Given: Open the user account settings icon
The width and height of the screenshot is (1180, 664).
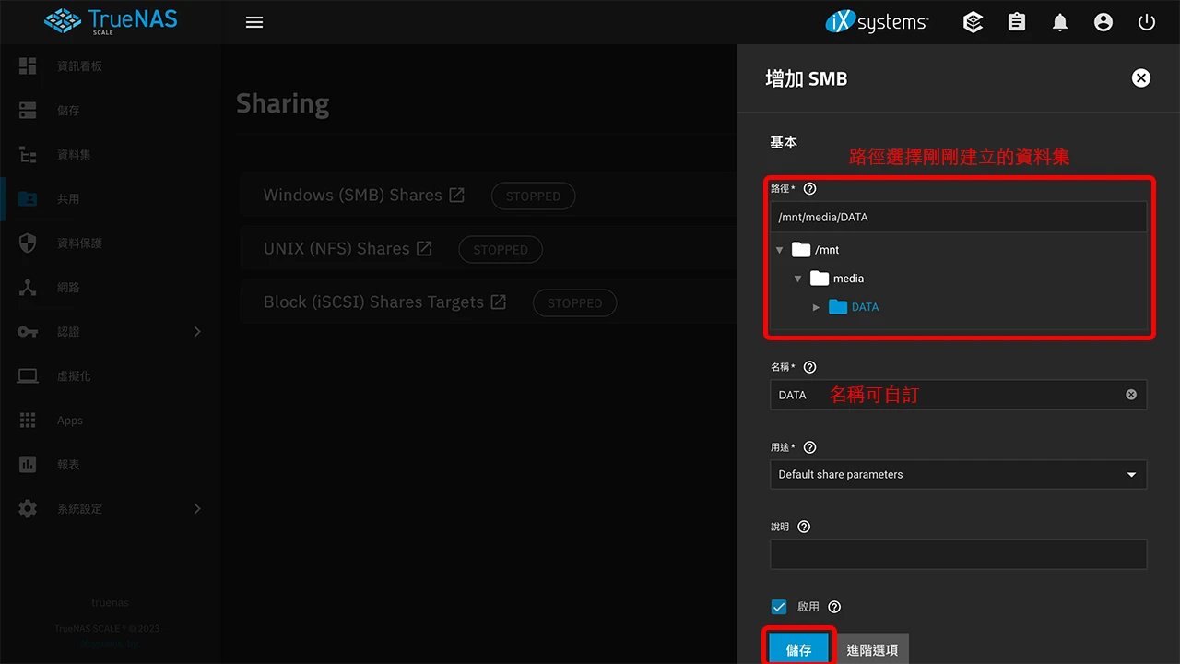Looking at the screenshot, I should click(1103, 22).
